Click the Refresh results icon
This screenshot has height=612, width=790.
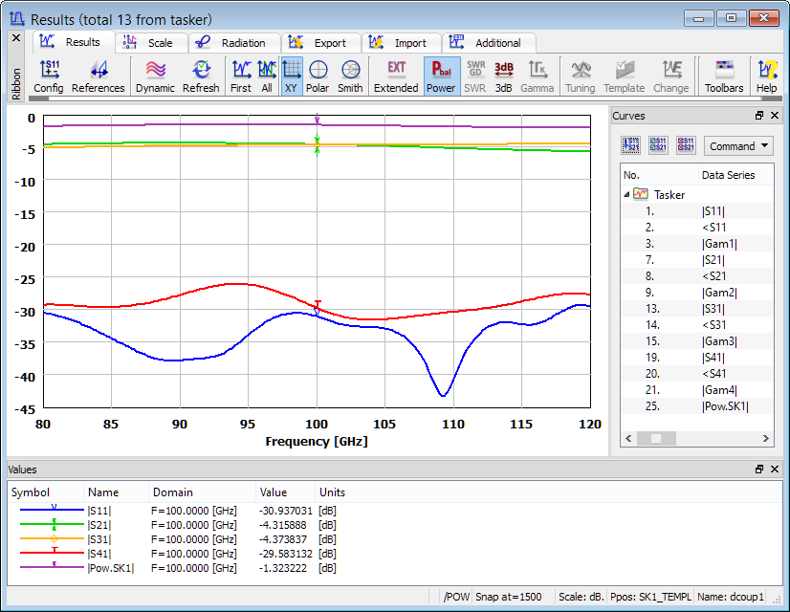(201, 76)
